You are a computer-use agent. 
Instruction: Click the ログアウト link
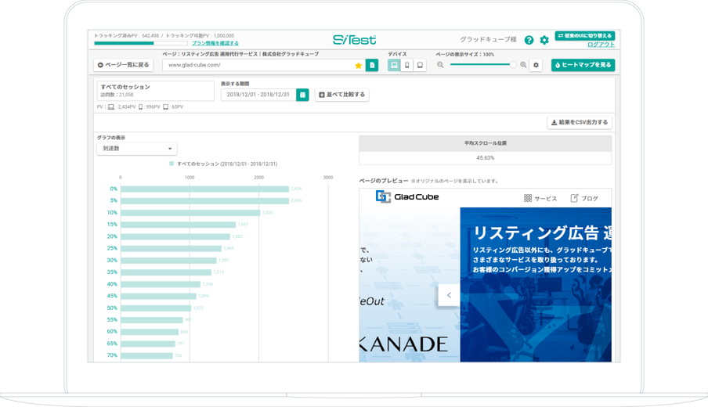[601, 45]
